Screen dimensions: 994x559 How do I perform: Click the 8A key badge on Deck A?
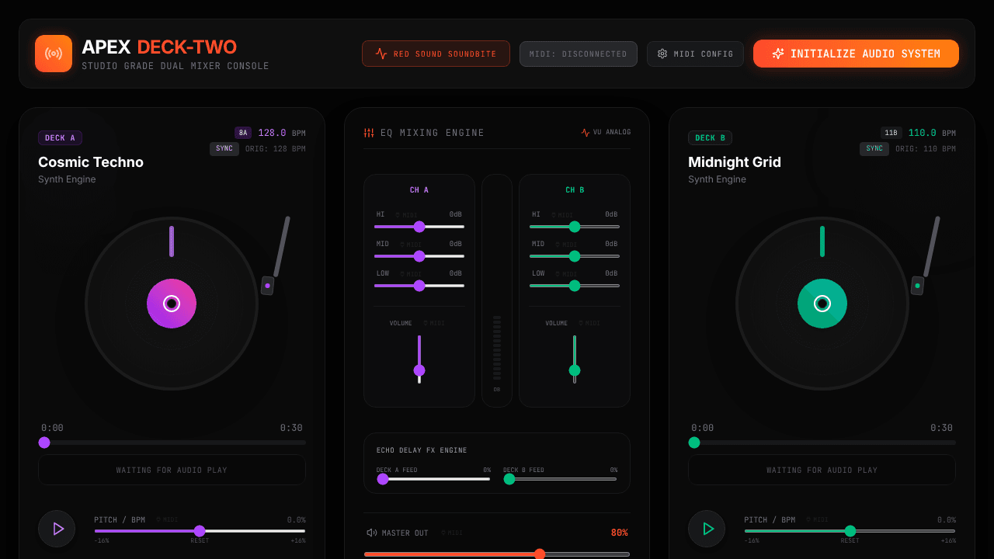243,133
